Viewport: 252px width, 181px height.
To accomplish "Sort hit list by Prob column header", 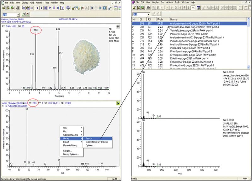I will click(163, 20).
